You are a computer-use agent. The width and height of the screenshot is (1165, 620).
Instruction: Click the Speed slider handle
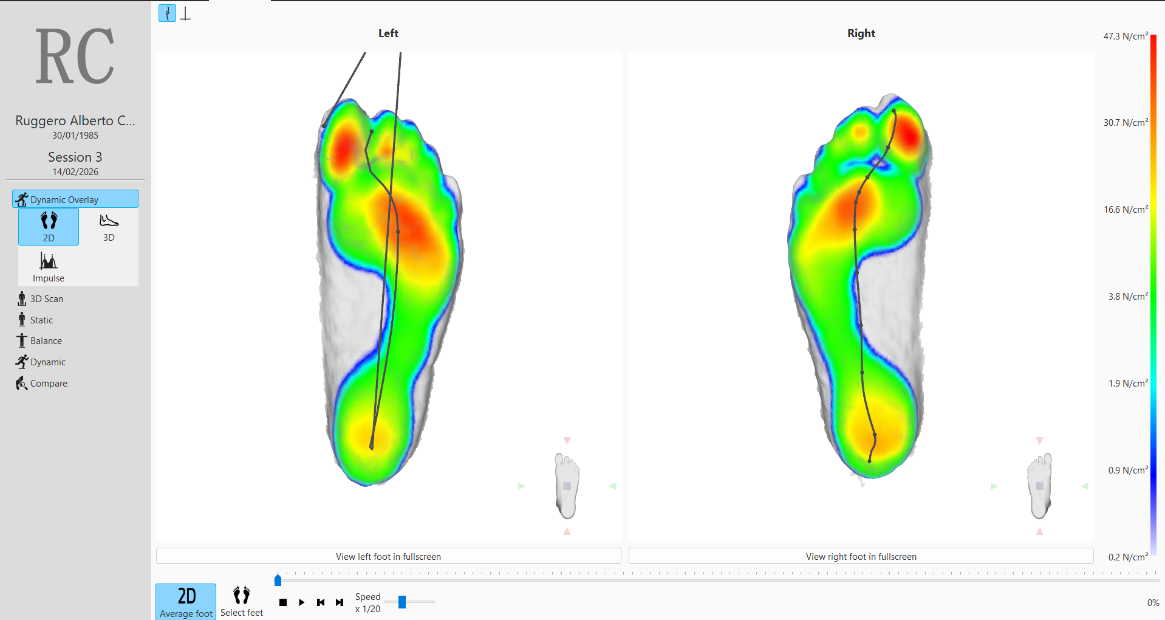point(402,602)
